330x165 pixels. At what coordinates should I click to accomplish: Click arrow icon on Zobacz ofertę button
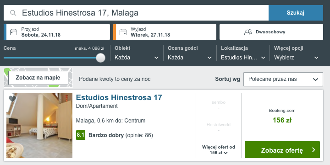click(x=313, y=150)
